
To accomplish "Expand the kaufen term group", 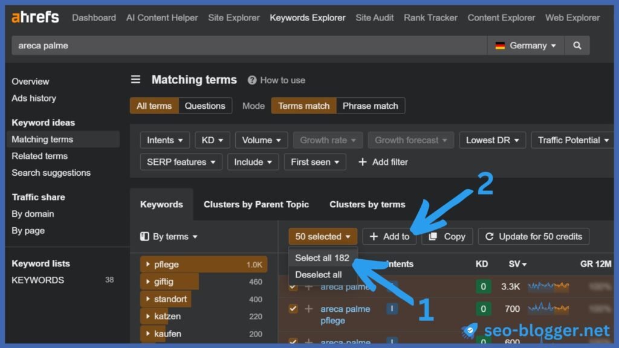I will click(x=147, y=333).
